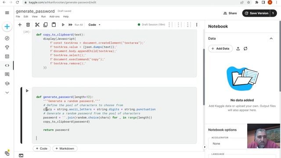The image size is (281, 158).
Task: Click the upload data icon
Action: tap(238, 49)
